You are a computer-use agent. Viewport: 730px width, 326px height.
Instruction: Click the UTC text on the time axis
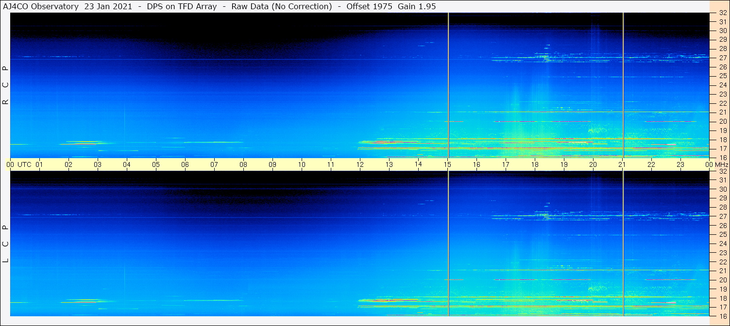[24, 164]
